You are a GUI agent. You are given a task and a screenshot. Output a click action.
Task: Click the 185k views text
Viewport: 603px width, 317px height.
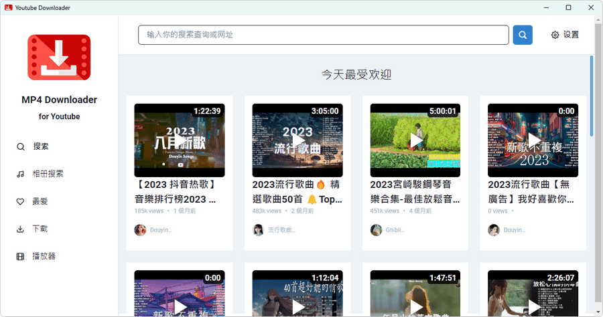point(149,211)
